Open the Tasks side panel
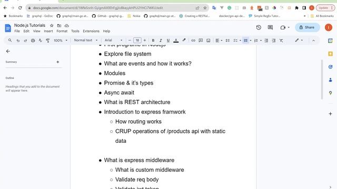 coord(330,67)
